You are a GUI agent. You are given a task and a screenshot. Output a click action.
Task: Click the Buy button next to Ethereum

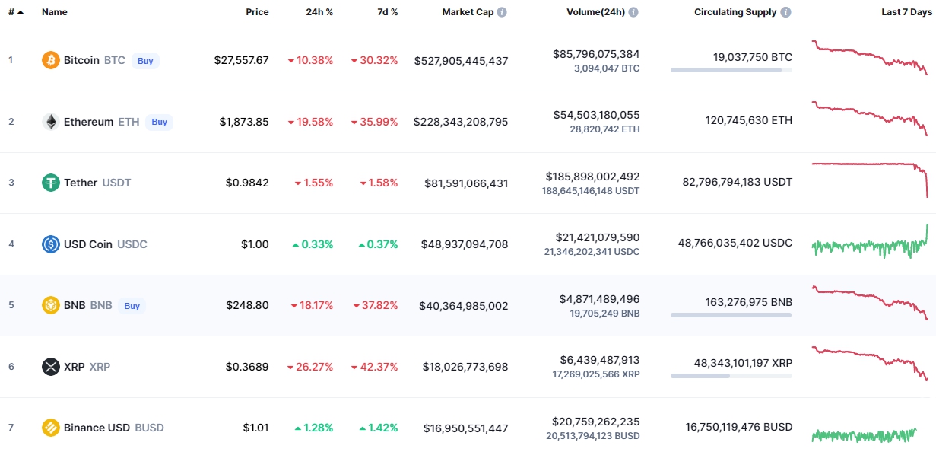[x=159, y=122]
